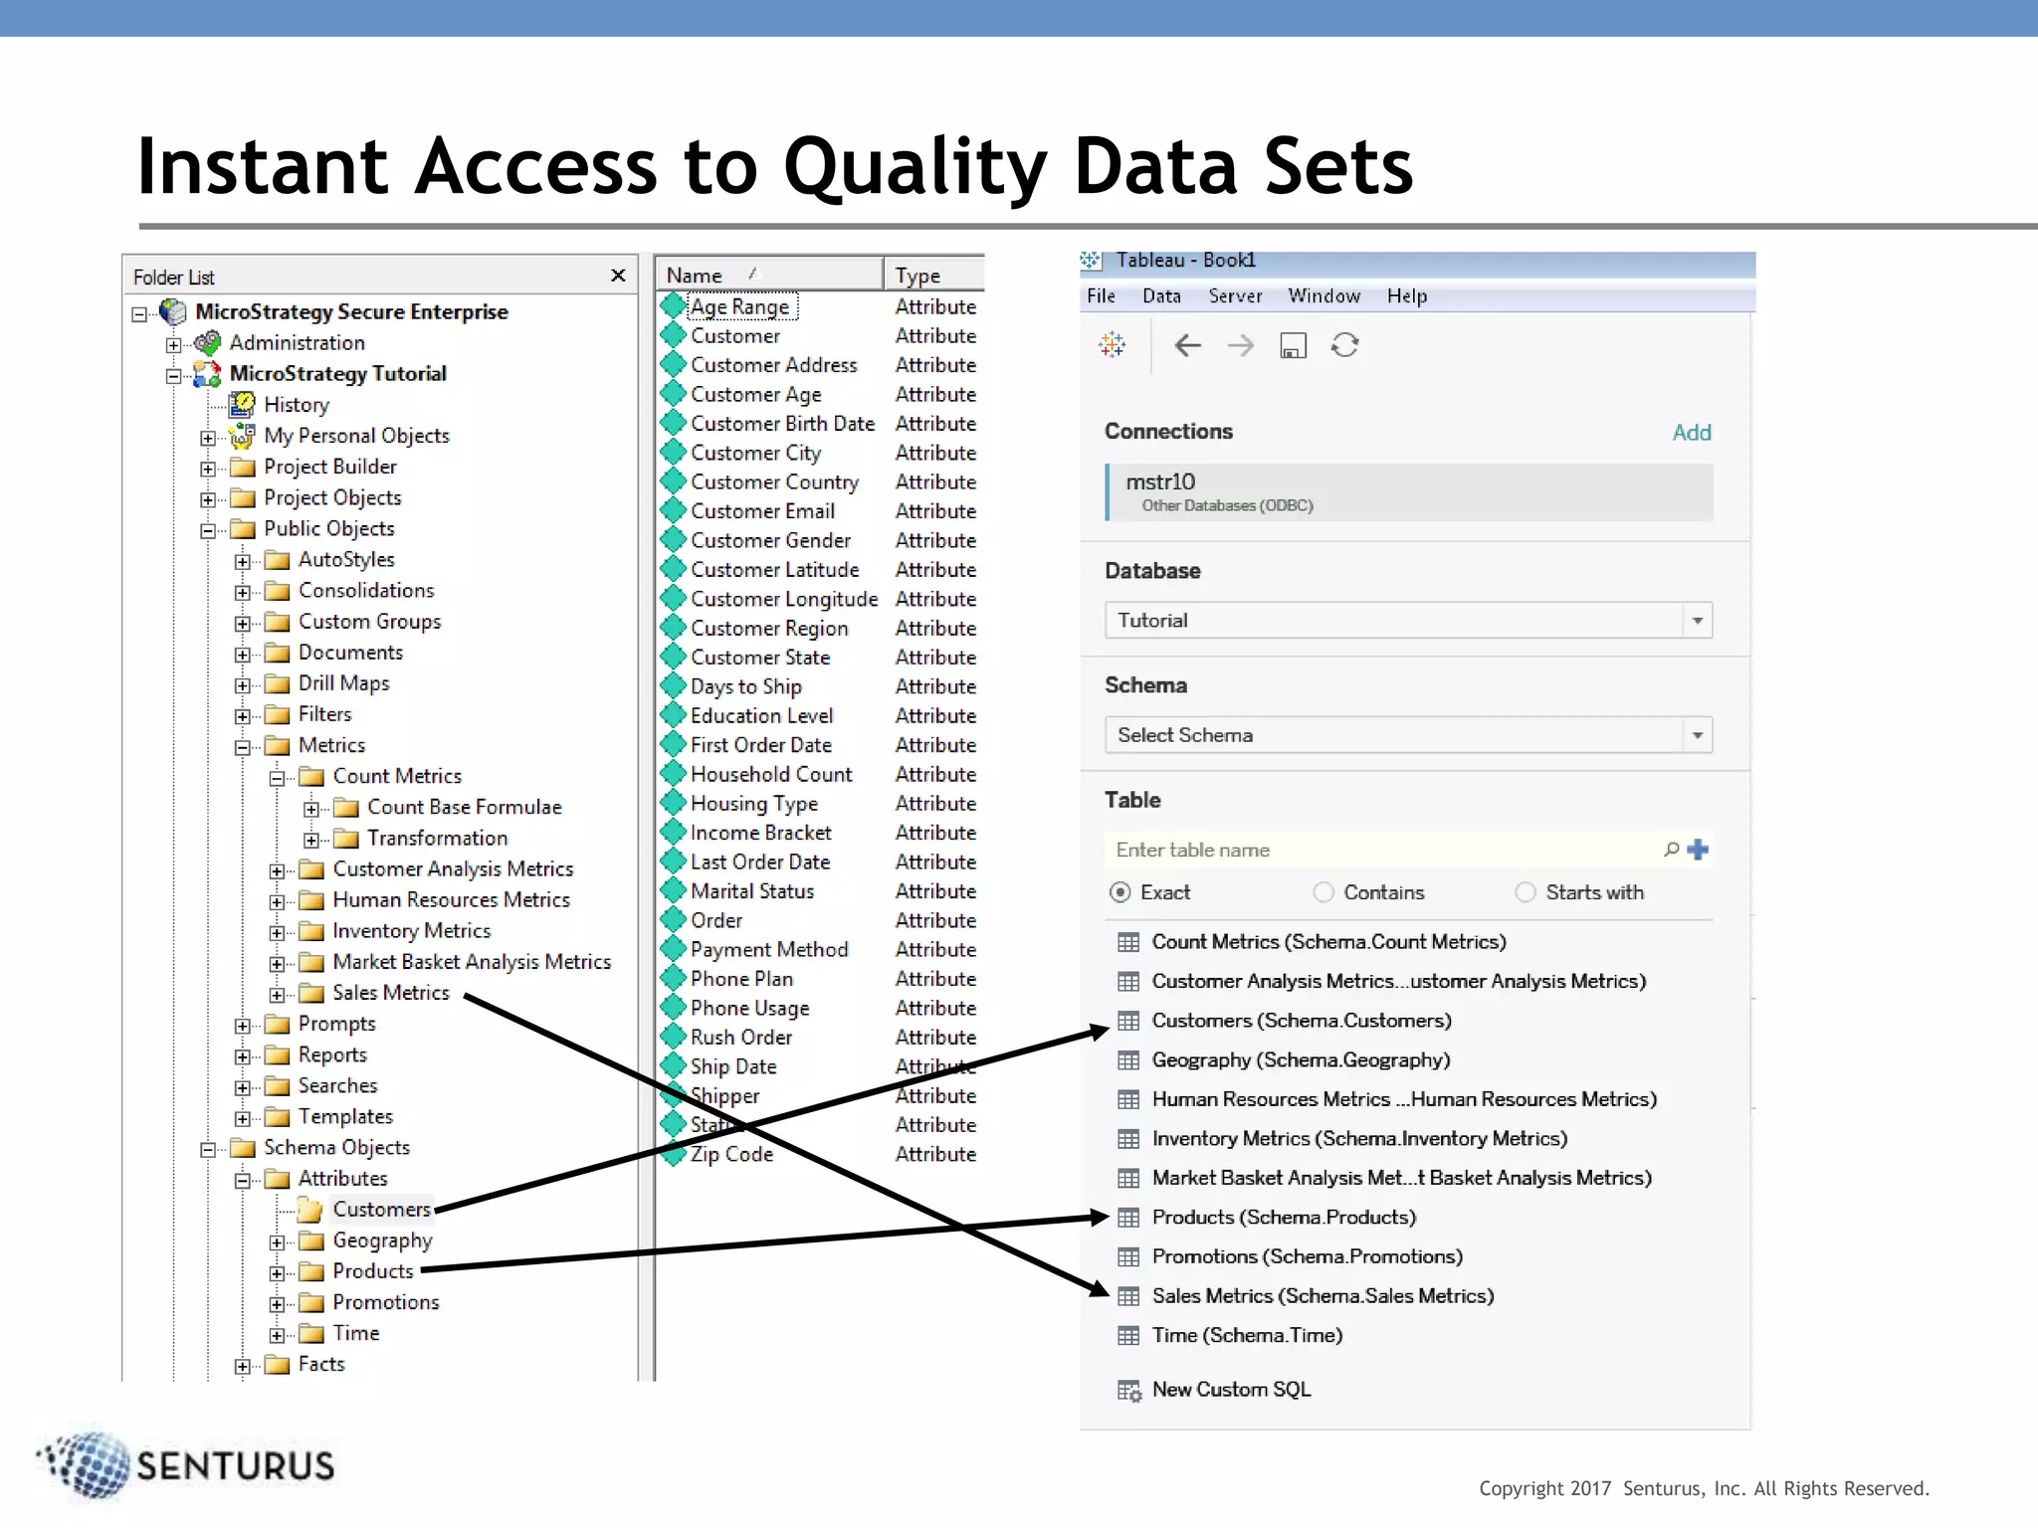Select the Templates folder in tree
This screenshot has height=1528, width=2038.
tap(345, 1116)
